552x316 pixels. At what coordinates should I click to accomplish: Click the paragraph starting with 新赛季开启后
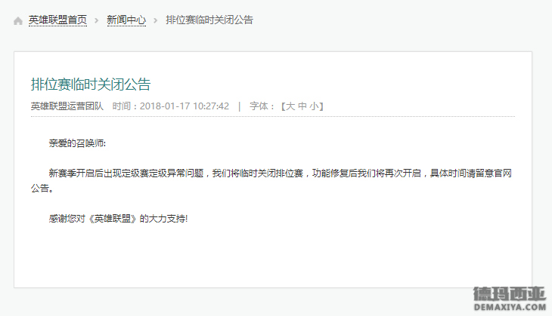point(271,181)
